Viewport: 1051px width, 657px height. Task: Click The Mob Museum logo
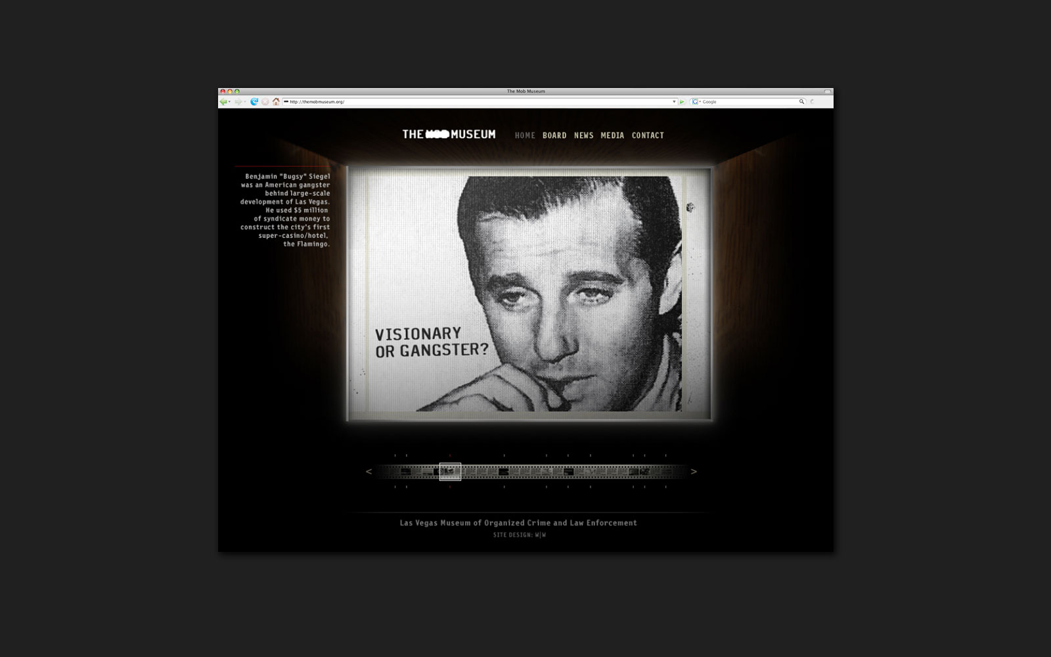click(449, 135)
